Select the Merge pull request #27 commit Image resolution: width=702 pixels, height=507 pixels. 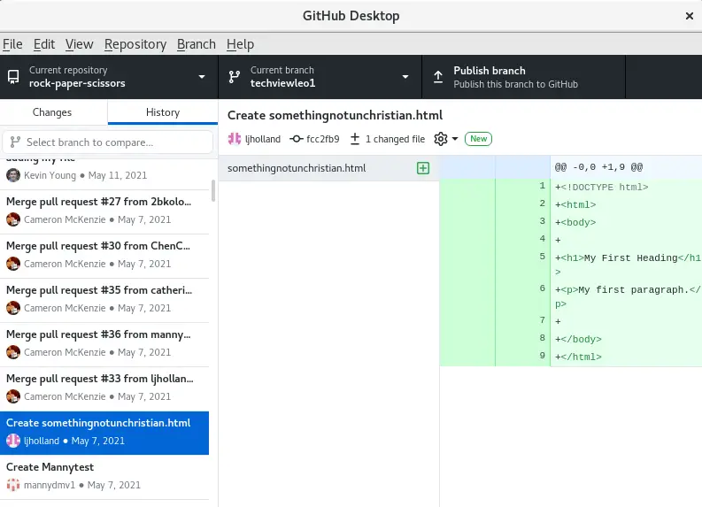click(104, 211)
